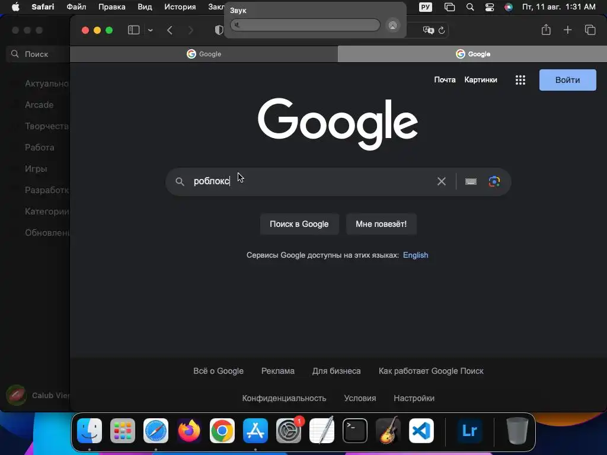607x455 pixels.
Task: Click the Мне повезёт! button
Action: (x=381, y=224)
